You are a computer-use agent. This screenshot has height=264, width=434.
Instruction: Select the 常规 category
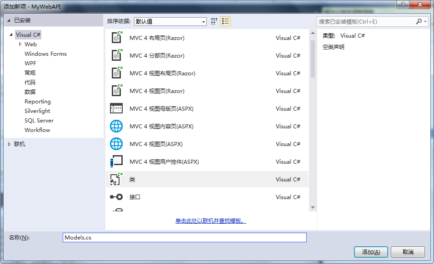coord(30,73)
